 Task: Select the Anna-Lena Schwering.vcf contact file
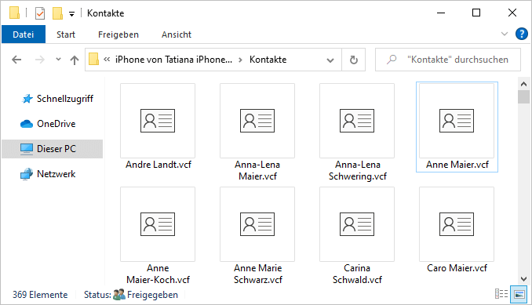click(x=357, y=133)
